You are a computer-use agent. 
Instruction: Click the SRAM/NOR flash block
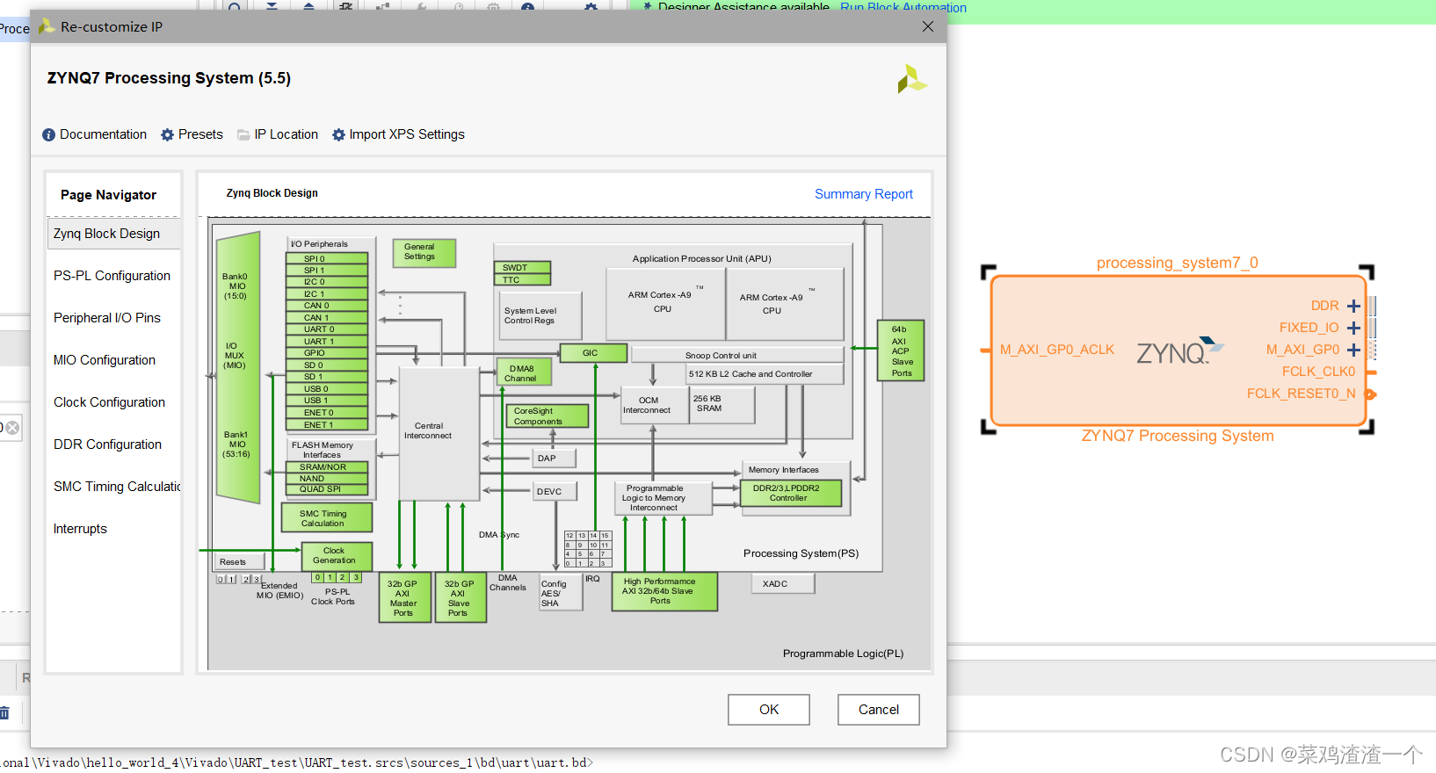(x=327, y=467)
